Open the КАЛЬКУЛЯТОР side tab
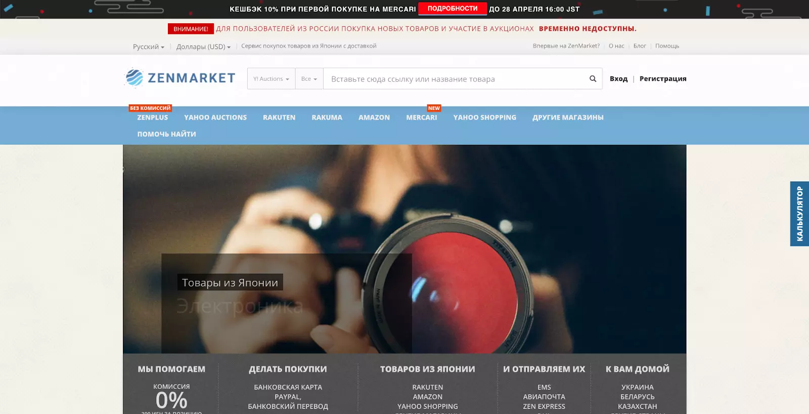The image size is (809, 414). click(799, 214)
